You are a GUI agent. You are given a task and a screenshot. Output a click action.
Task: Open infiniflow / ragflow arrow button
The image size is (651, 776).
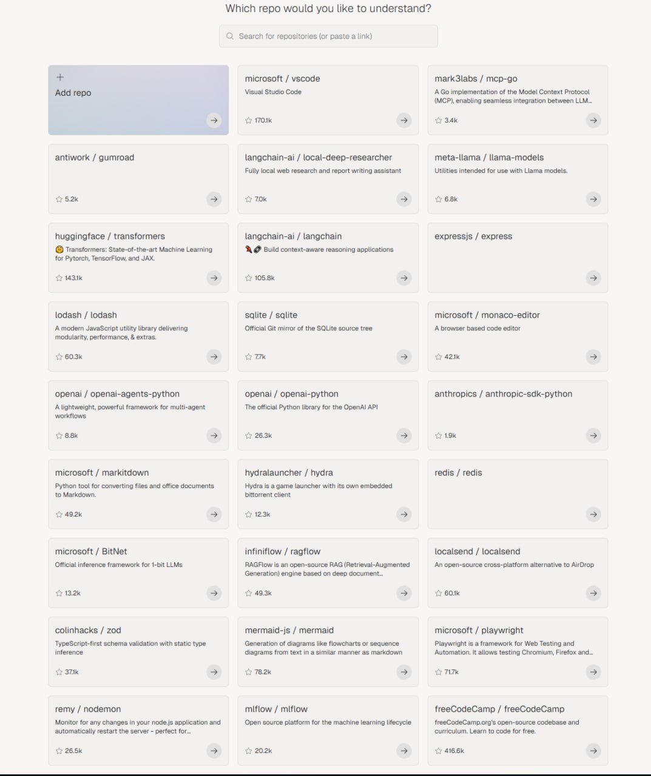tap(404, 594)
